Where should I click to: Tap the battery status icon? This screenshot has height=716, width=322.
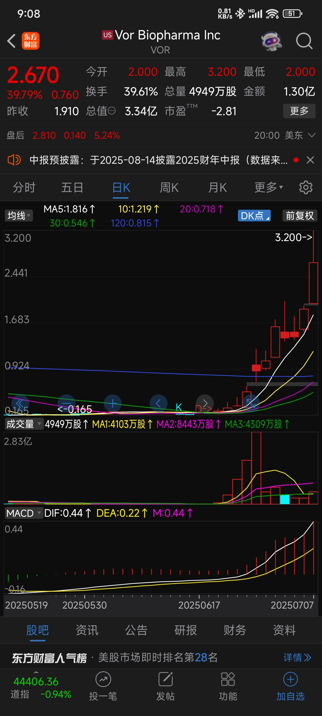[x=293, y=13]
